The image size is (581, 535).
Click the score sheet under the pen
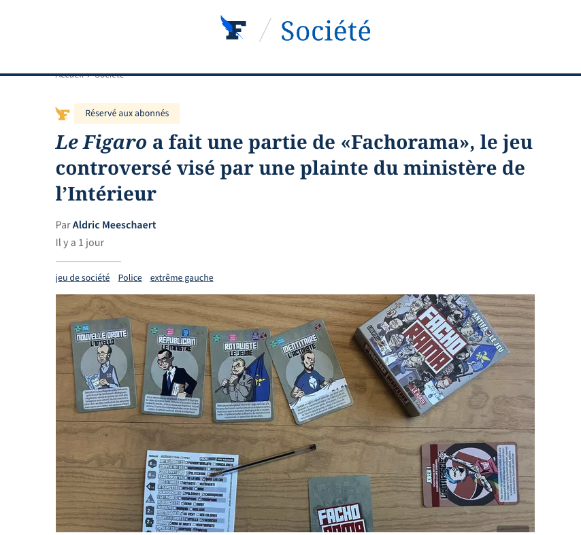(190, 492)
